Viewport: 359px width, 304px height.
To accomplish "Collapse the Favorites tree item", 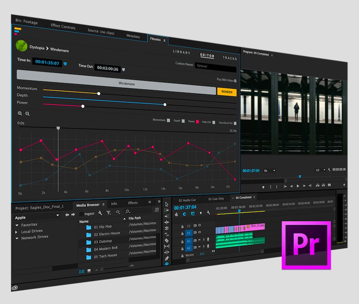I will click(17, 225).
